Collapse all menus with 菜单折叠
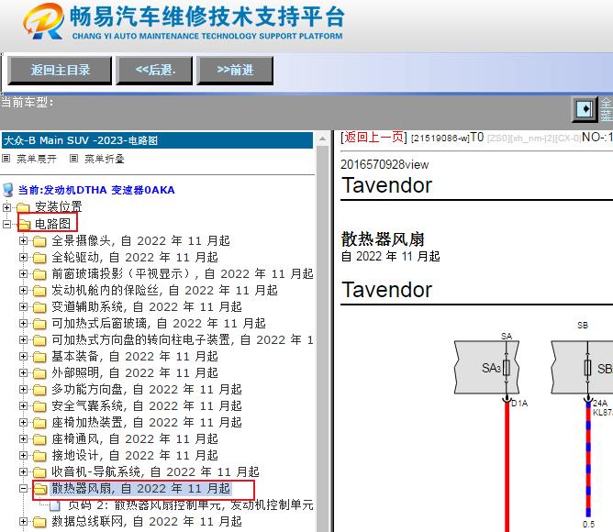 click(105, 159)
